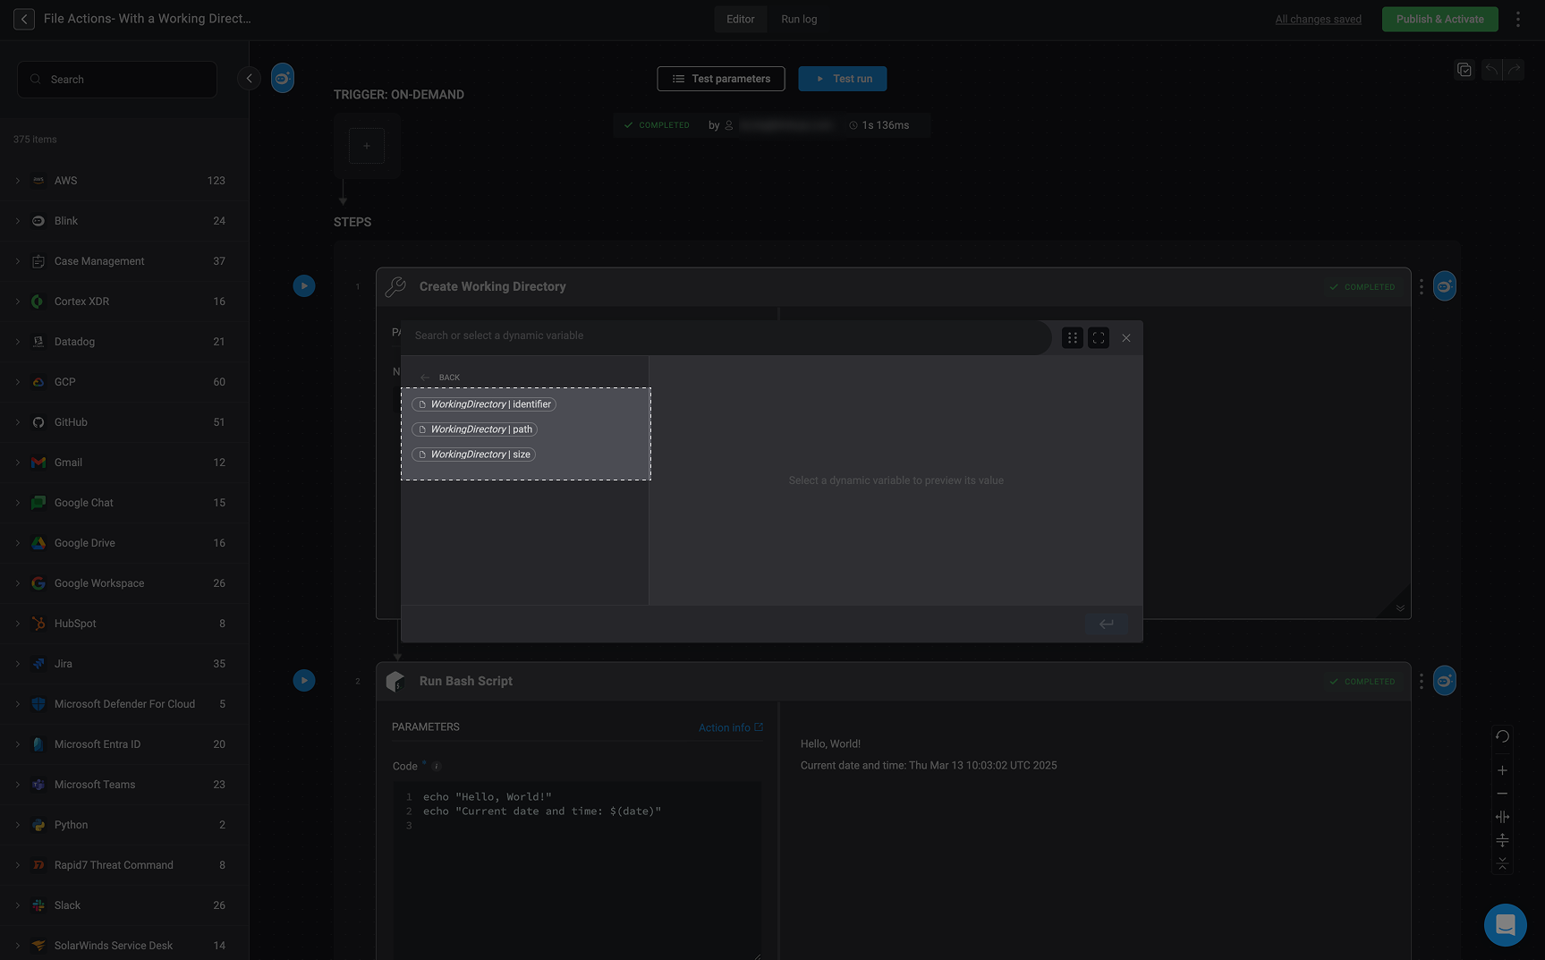Viewport: 1545px width, 960px height.
Task: Select the Rapid7 Threat Command list item
Action: click(x=124, y=865)
